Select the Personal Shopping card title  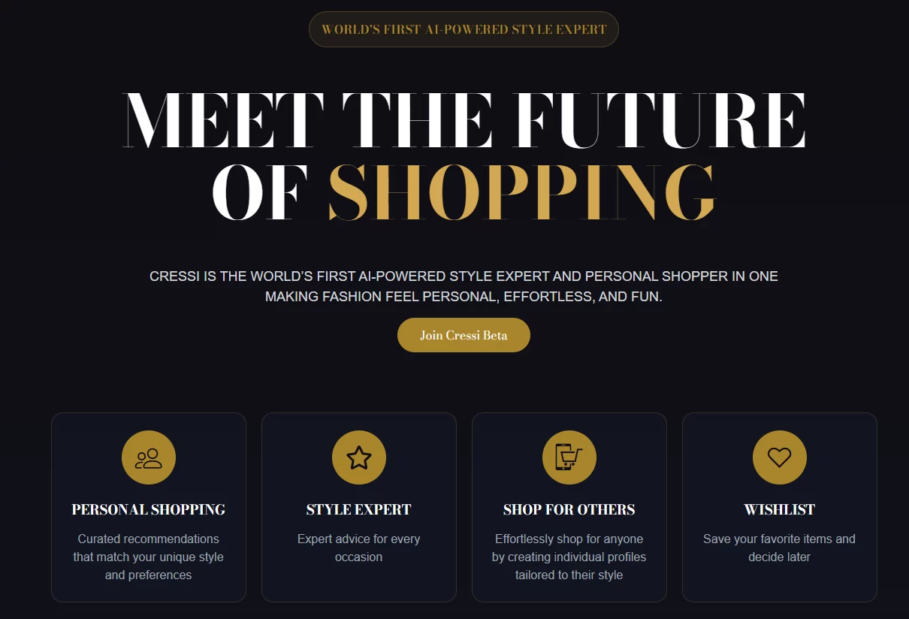tap(149, 509)
